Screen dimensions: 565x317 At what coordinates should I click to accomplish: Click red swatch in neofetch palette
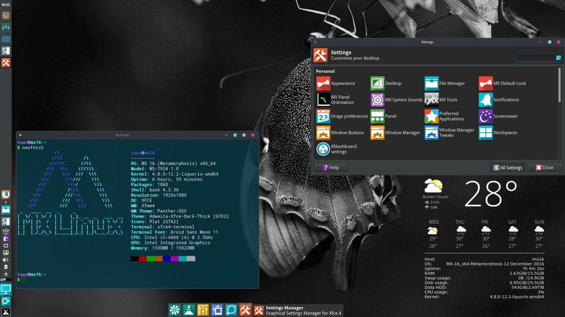pyautogui.click(x=143, y=259)
